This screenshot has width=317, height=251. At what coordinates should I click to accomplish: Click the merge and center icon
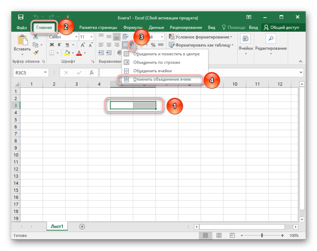[125, 45]
